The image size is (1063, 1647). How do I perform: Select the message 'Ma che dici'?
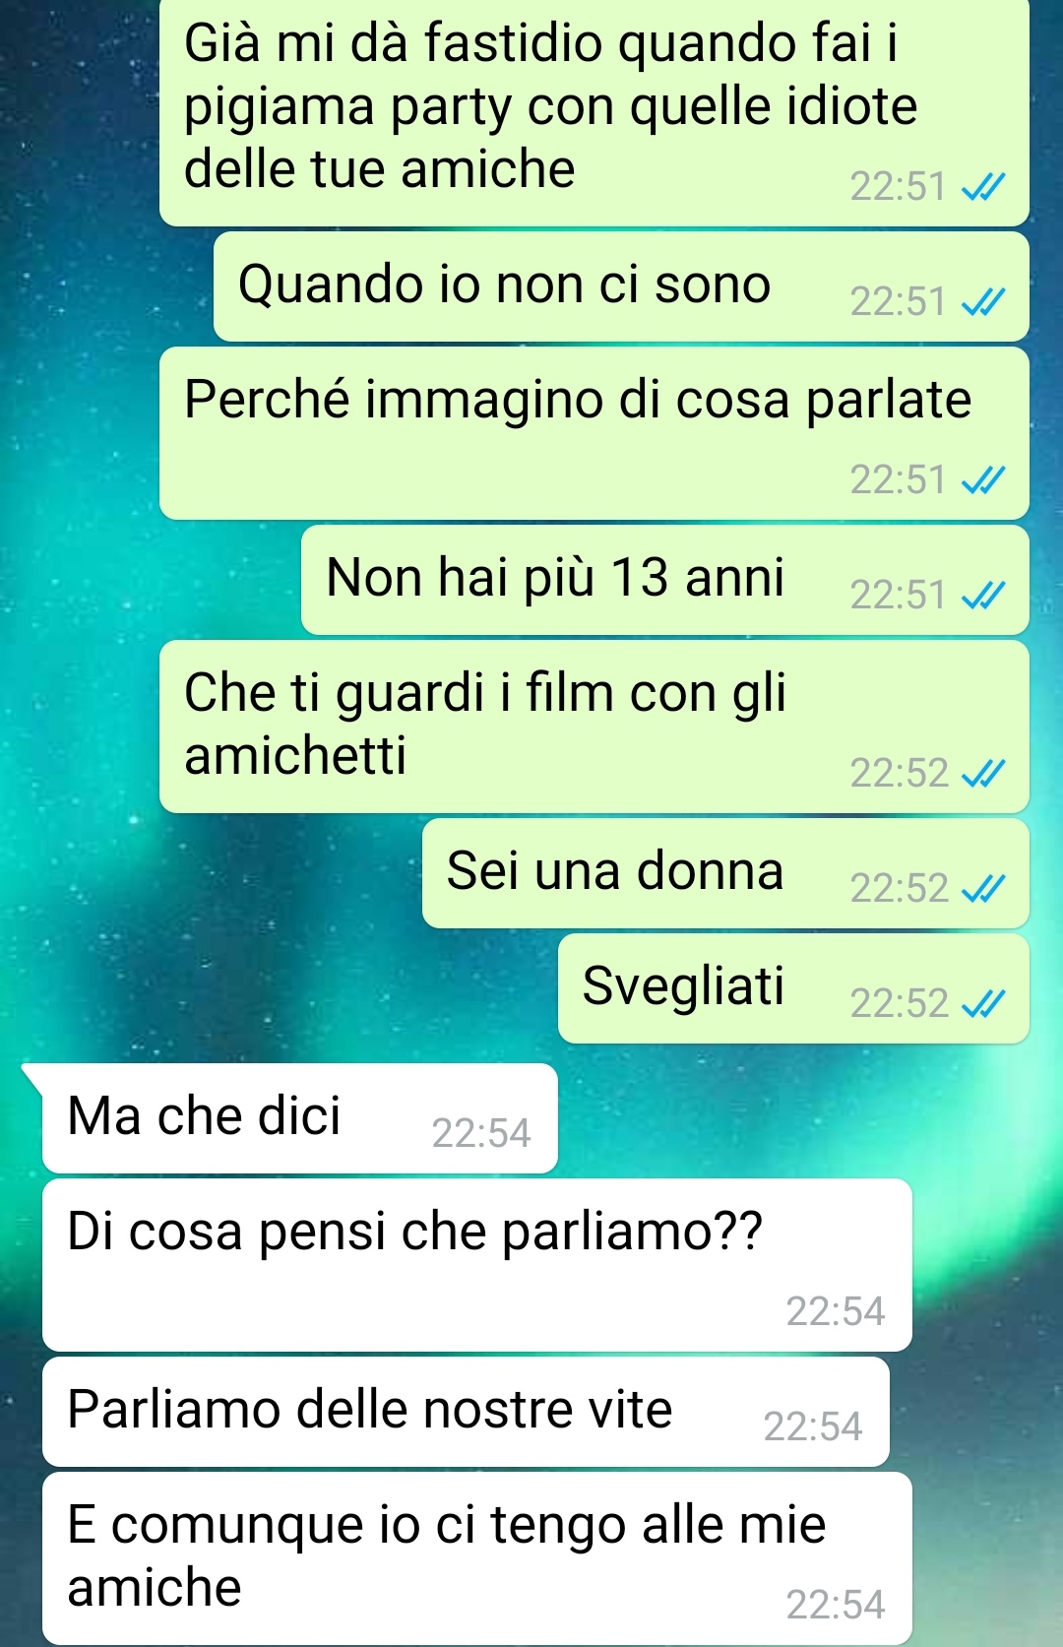click(300, 1118)
